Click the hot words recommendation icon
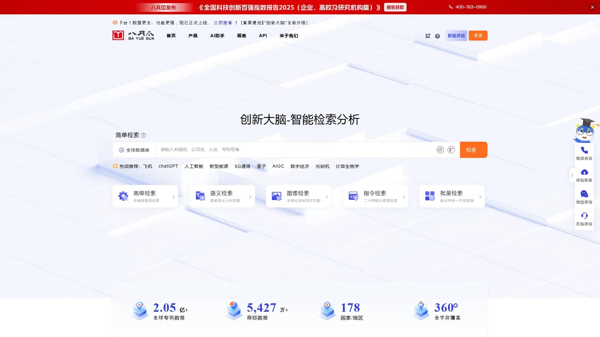Image resolution: width=600 pixels, height=337 pixels. (115, 166)
